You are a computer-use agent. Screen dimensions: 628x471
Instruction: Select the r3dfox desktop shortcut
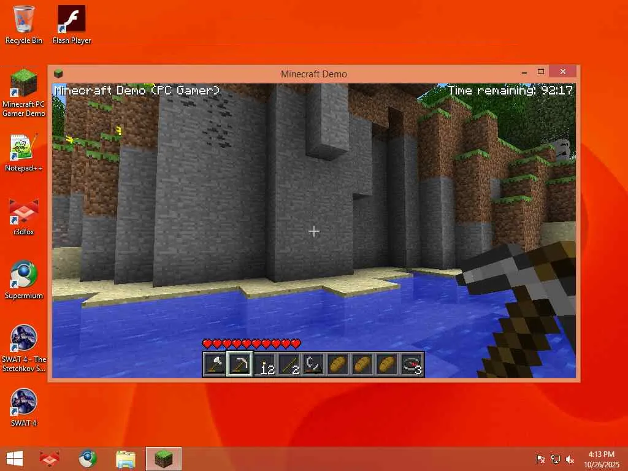(24, 216)
